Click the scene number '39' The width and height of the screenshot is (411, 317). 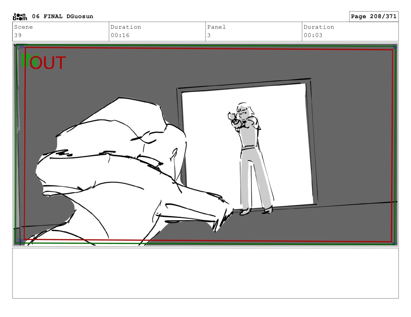tap(18, 35)
